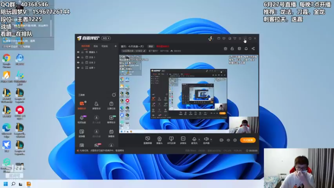Toggle the lock on the 摄像头 1 layer
334x188 pixels.
click(82, 52)
